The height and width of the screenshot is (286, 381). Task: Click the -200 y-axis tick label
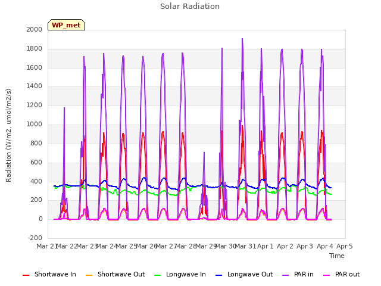[x=35, y=238]
